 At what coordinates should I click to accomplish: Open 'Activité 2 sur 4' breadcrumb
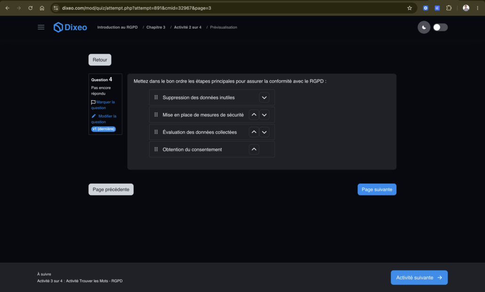187,27
